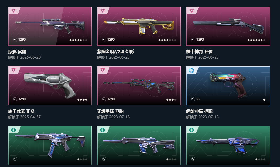
Task: Select the blue geometric rifle in the green card
Action: pos(139,145)
